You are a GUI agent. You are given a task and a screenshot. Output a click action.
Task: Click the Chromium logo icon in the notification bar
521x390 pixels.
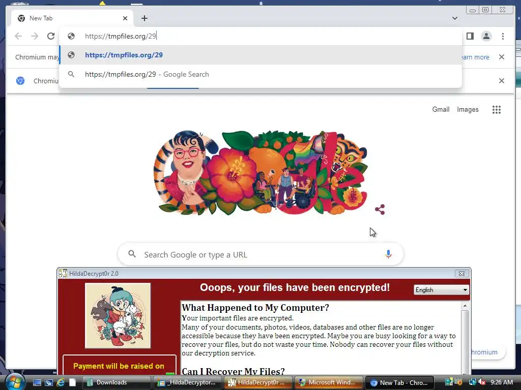[20, 81]
